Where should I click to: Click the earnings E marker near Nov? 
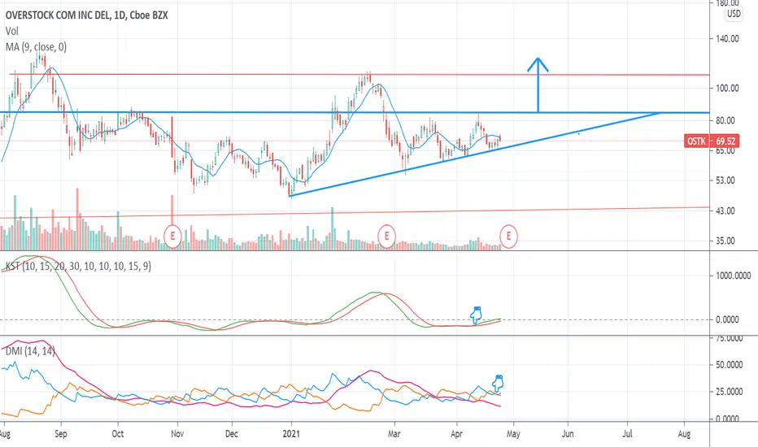[172, 237]
